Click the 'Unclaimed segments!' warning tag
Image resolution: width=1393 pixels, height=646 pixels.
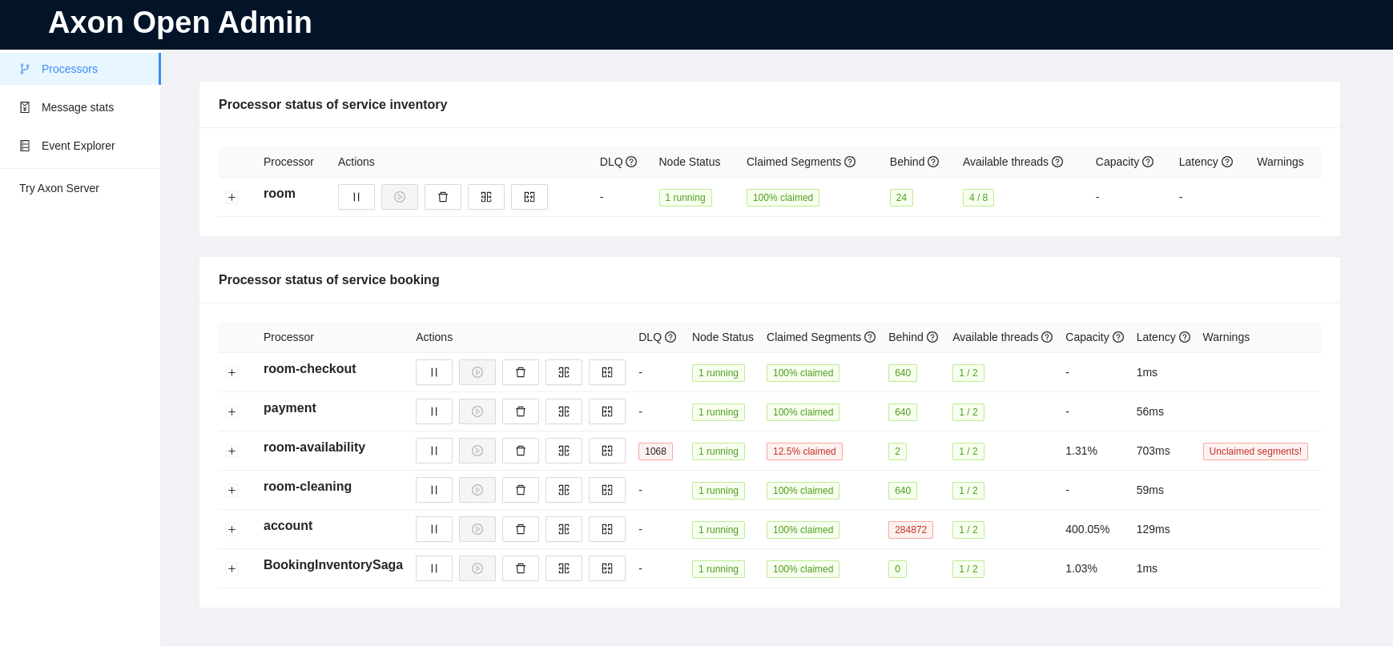point(1255,451)
